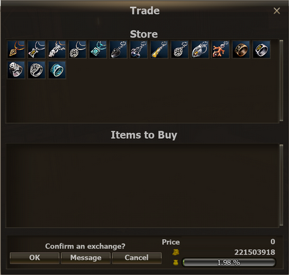Confirm the exchange with OK
Image resolution: width=289 pixels, height=275 pixels.
coord(35,258)
